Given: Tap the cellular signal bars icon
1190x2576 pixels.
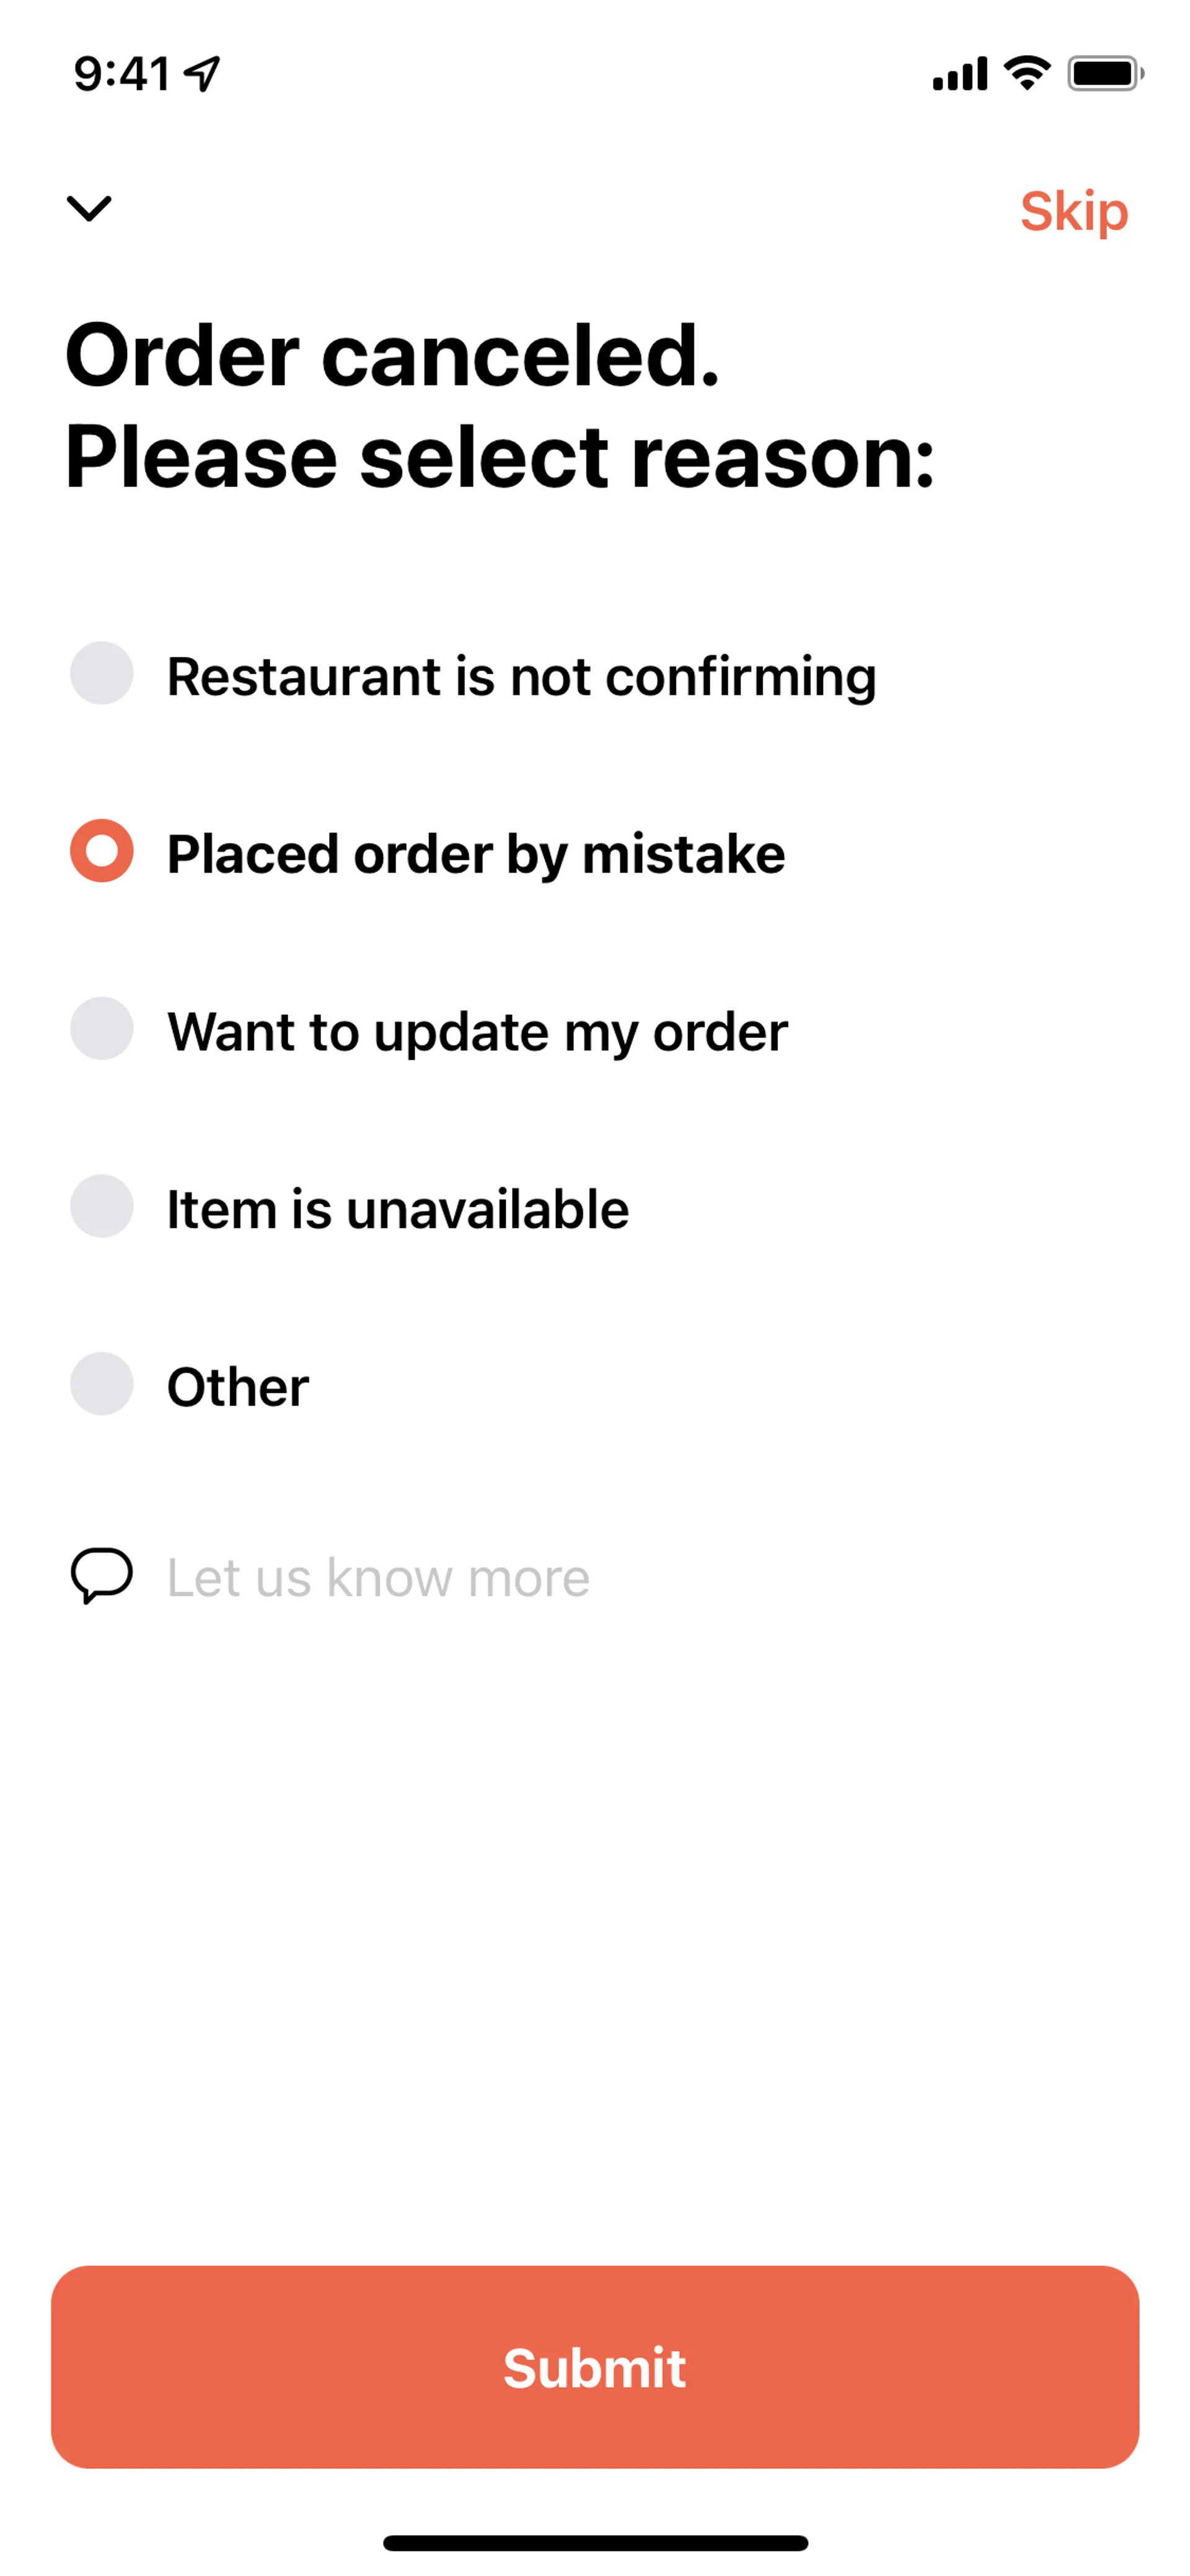Looking at the screenshot, I should (x=959, y=74).
